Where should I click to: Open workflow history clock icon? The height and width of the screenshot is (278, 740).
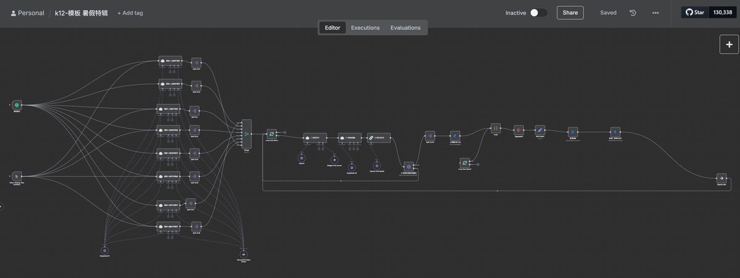[x=633, y=13]
